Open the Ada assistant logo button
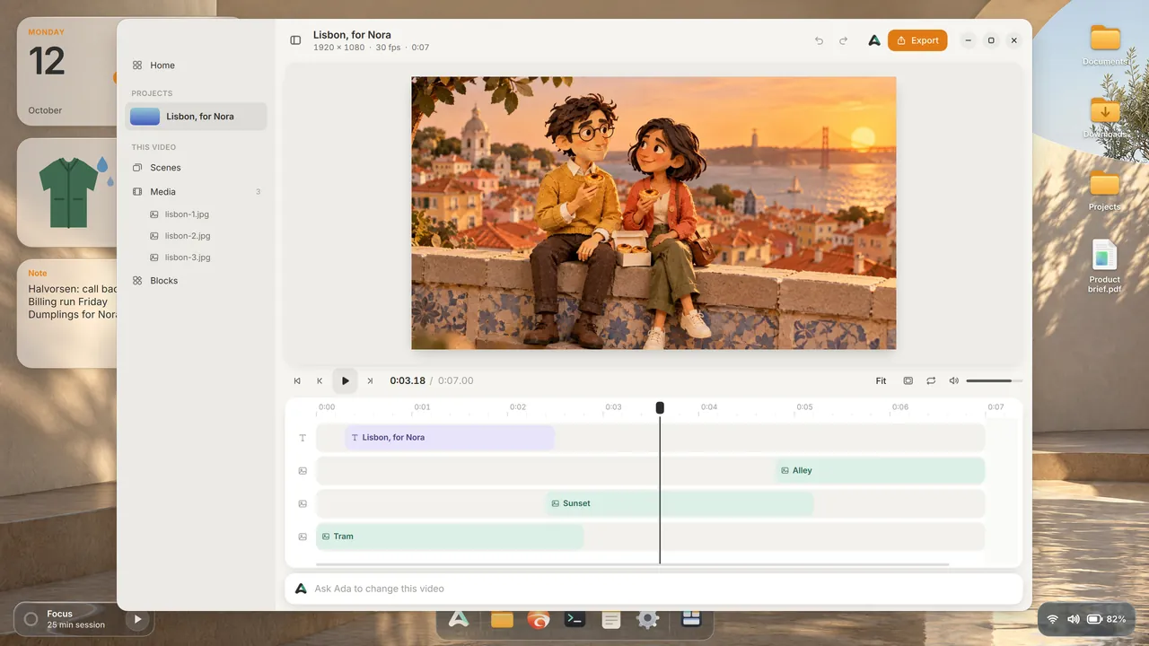The image size is (1149, 646). pyautogui.click(x=874, y=40)
